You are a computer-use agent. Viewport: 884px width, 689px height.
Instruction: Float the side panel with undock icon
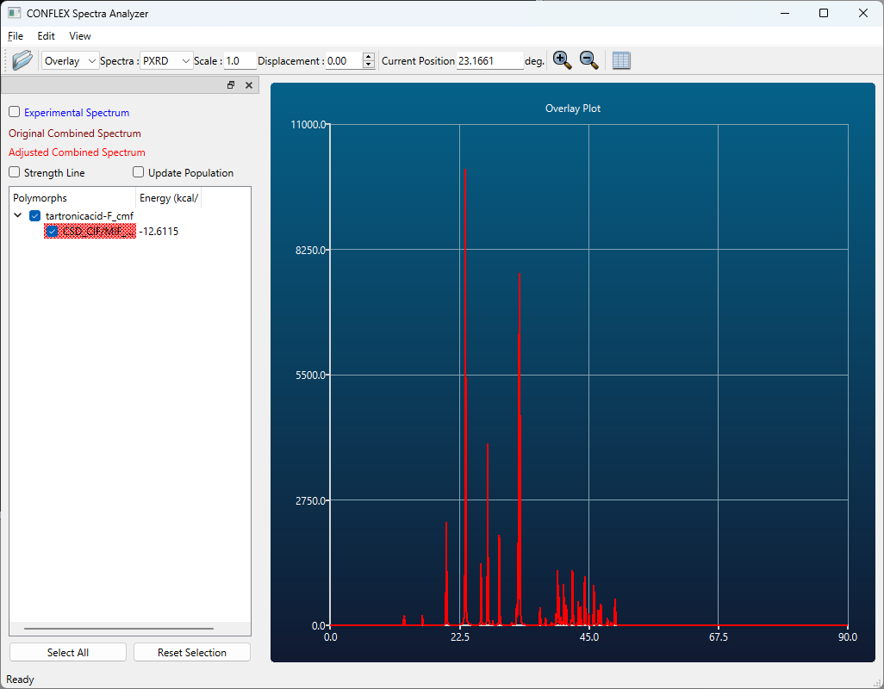231,85
